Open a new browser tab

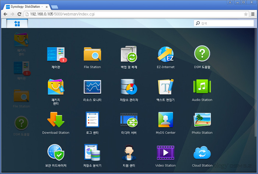[55, 7]
